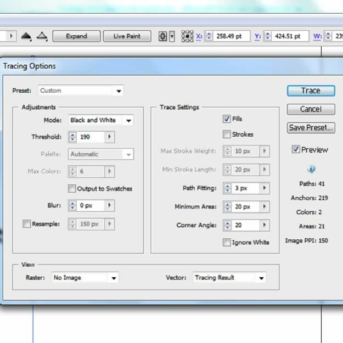Click the align icon beside Live Paint
Viewport: 343px width, 343px height.
[163, 36]
